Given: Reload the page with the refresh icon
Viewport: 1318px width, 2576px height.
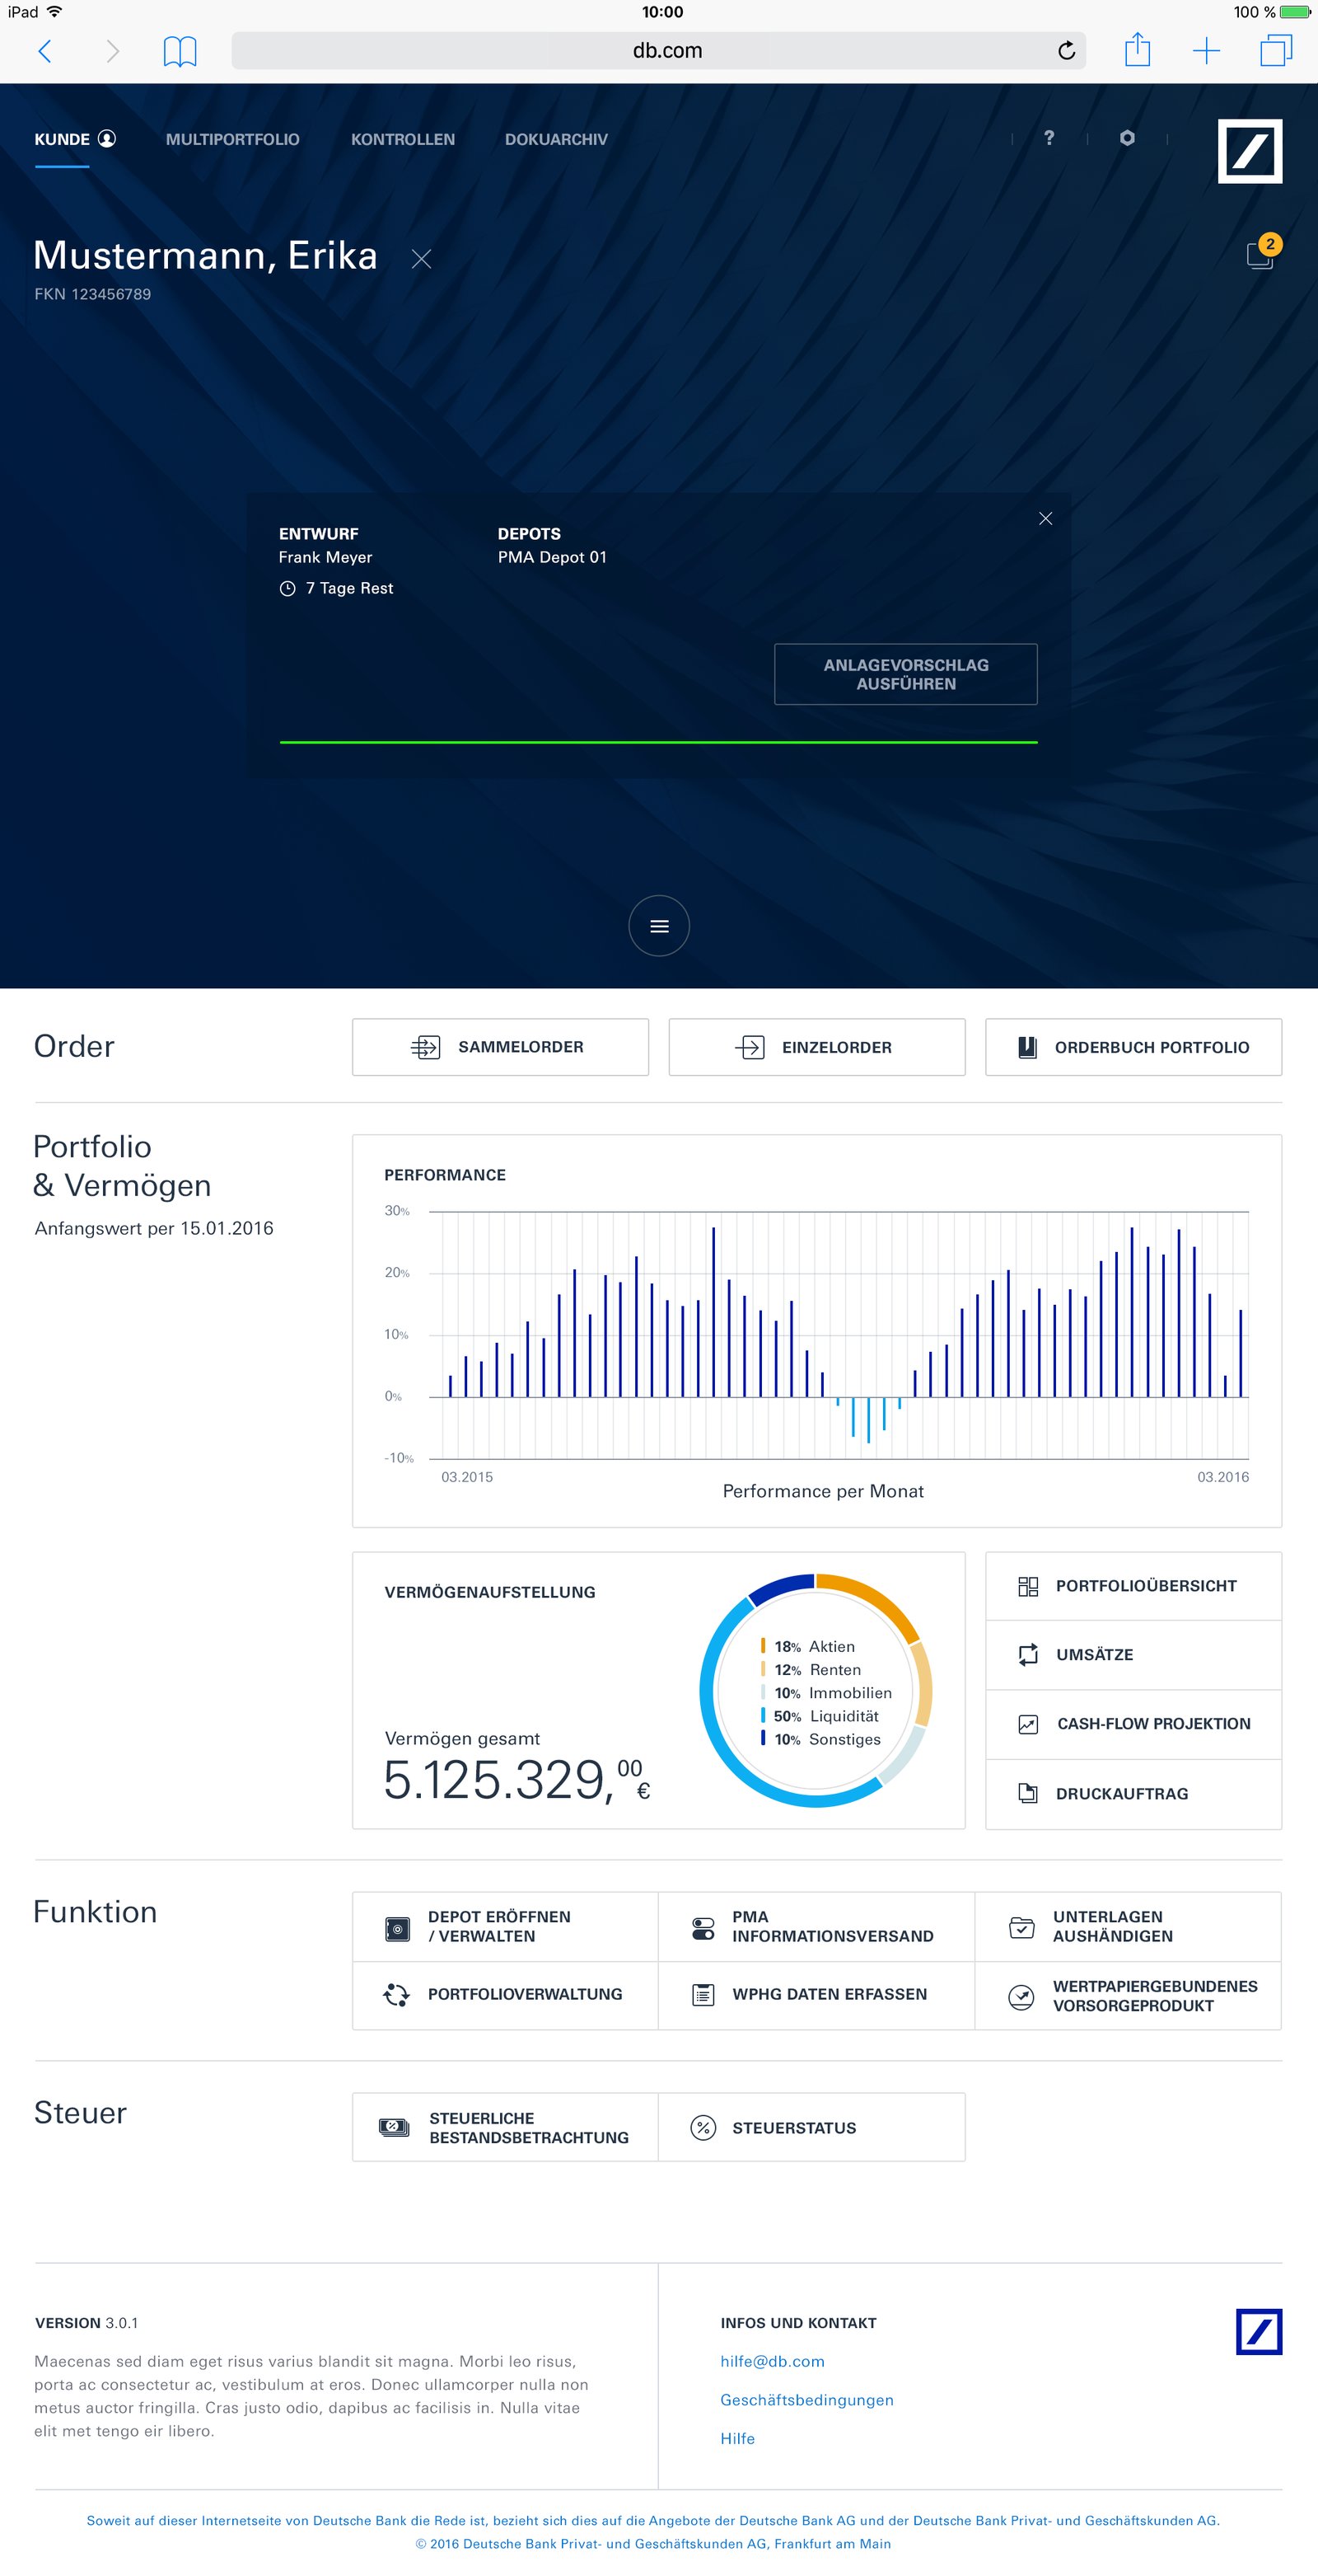Looking at the screenshot, I should coord(1066,50).
